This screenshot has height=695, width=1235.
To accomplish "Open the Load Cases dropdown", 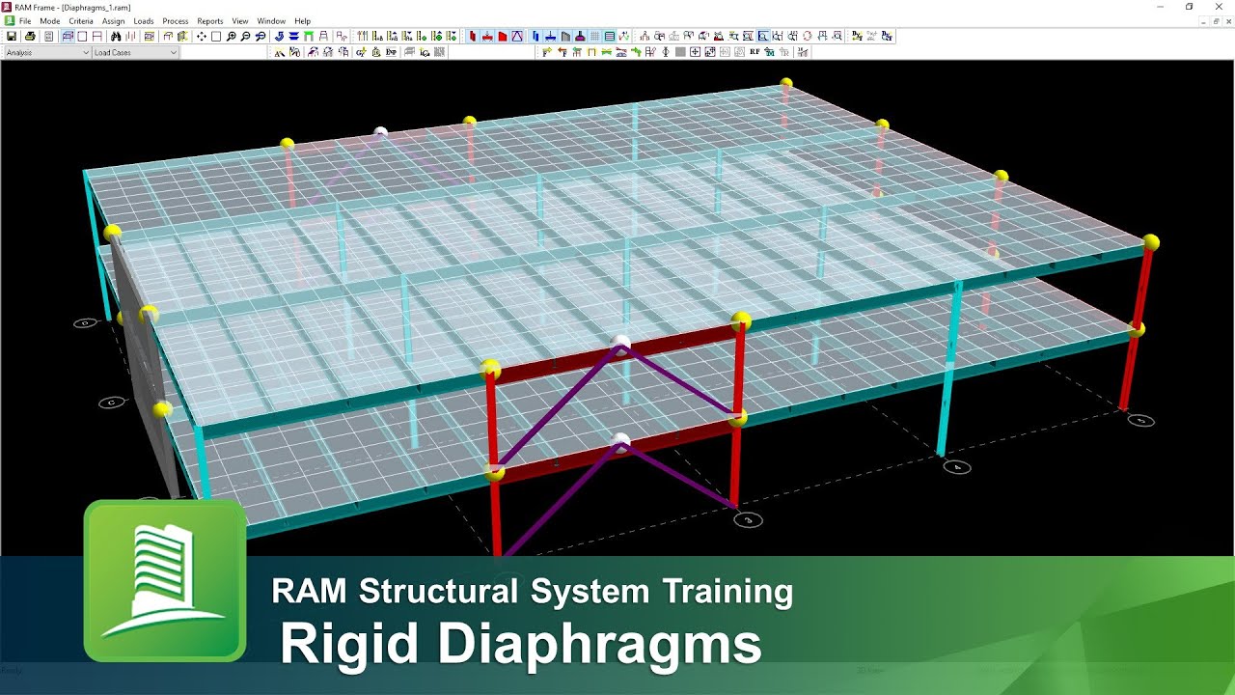I will 136,52.
